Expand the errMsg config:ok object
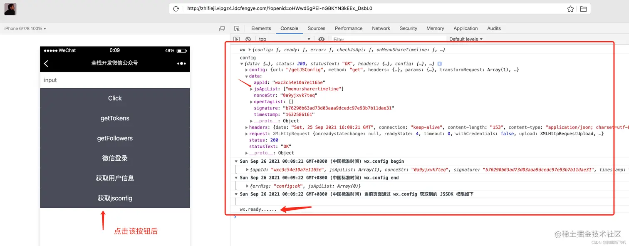 (x=248, y=186)
